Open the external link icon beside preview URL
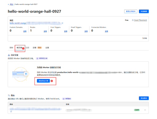157x119 pixels. point(62,23)
